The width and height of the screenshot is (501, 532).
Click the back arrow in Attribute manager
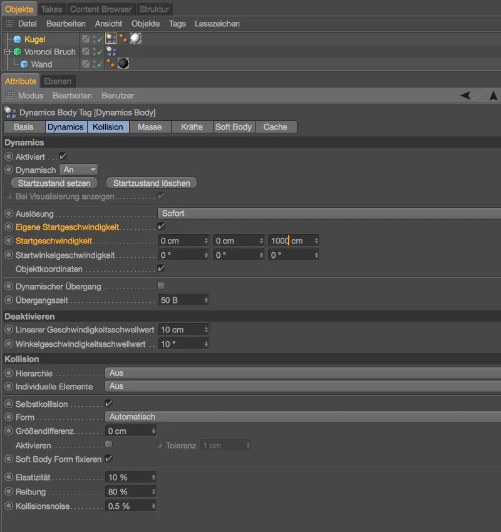[x=466, y=96]
